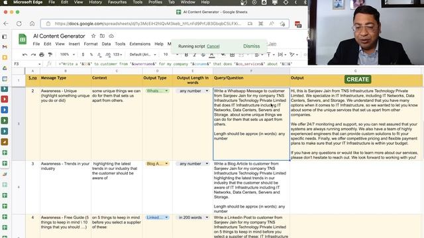Star the AI Content Generator document
This screenshot has height=238, width=424.
point(93,36)
